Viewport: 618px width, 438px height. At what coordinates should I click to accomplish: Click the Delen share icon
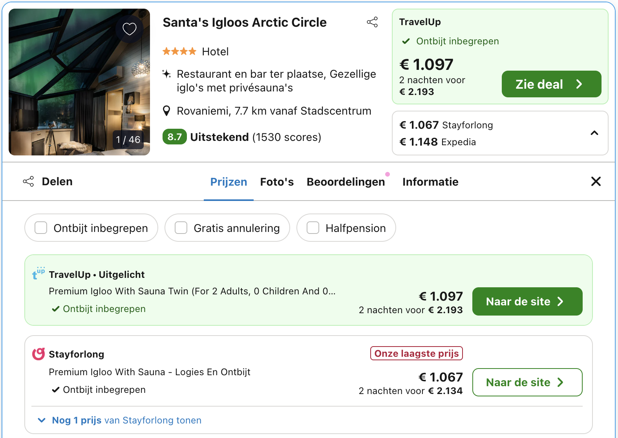[x=28, y=181]
